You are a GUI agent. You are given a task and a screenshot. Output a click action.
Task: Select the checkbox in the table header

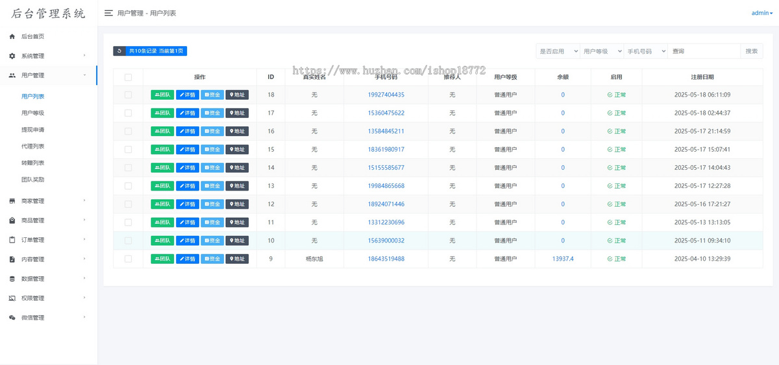[x=128, y=77]
